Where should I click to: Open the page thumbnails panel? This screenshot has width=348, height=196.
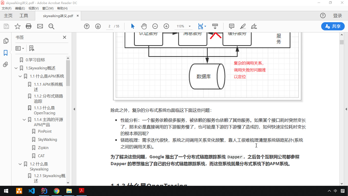[x=6, y=41]
